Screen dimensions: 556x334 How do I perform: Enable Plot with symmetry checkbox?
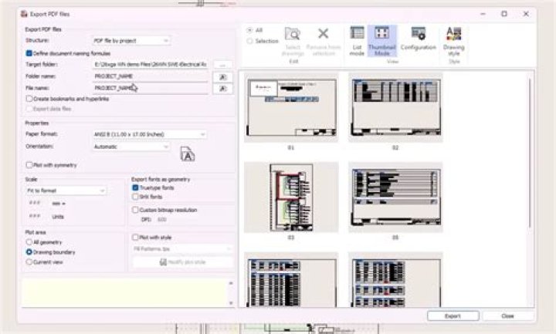(29, 165)
